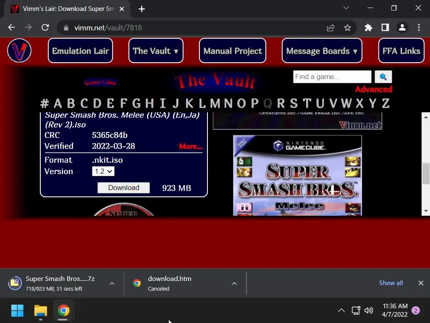Open the Chrome profile avatar
Image resolution: width=430 pixels, height=323 pixels.
[402, 27]
